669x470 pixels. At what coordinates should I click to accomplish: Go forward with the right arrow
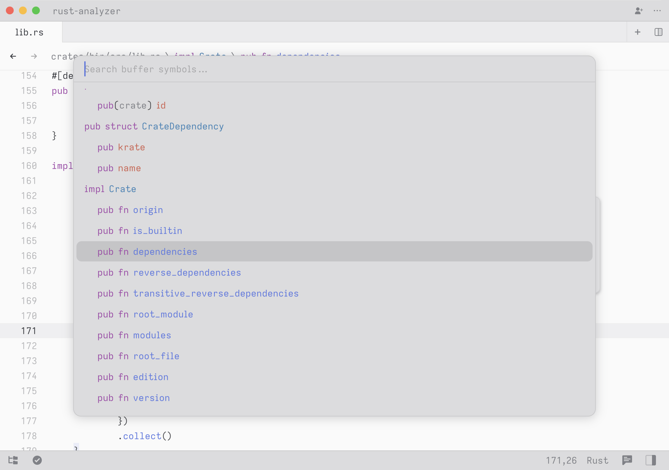(34, 56)
